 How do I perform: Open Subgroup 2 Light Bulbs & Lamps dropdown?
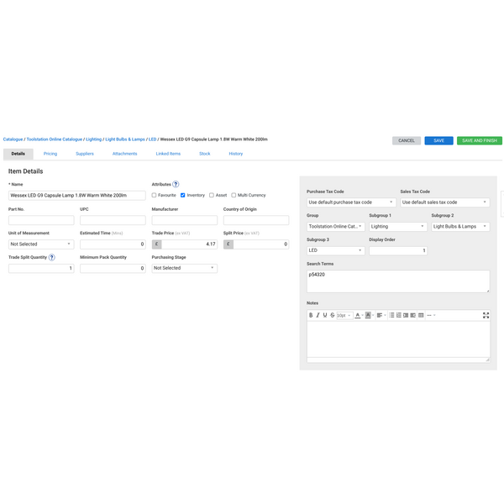(460, 227)
